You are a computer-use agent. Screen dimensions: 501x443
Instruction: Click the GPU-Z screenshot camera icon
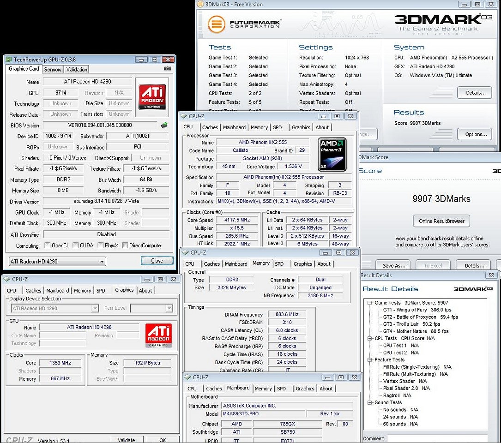(x=167, y=69)
